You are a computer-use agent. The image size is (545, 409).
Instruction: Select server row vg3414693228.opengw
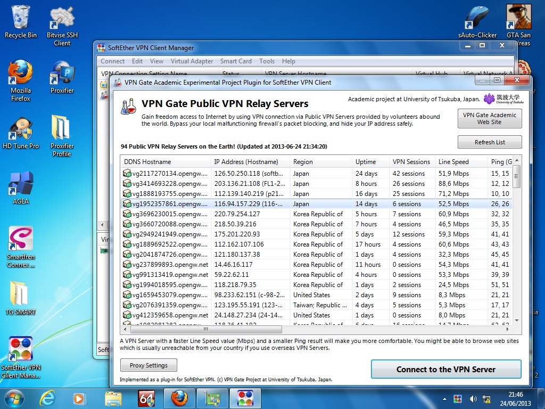(x=316, y=183)
